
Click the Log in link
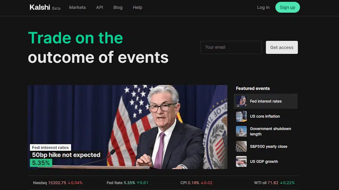pyautogui.click(x=263, y=8)
